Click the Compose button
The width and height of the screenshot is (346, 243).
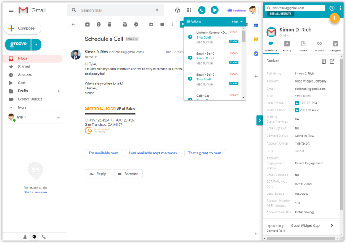(22, 28)
